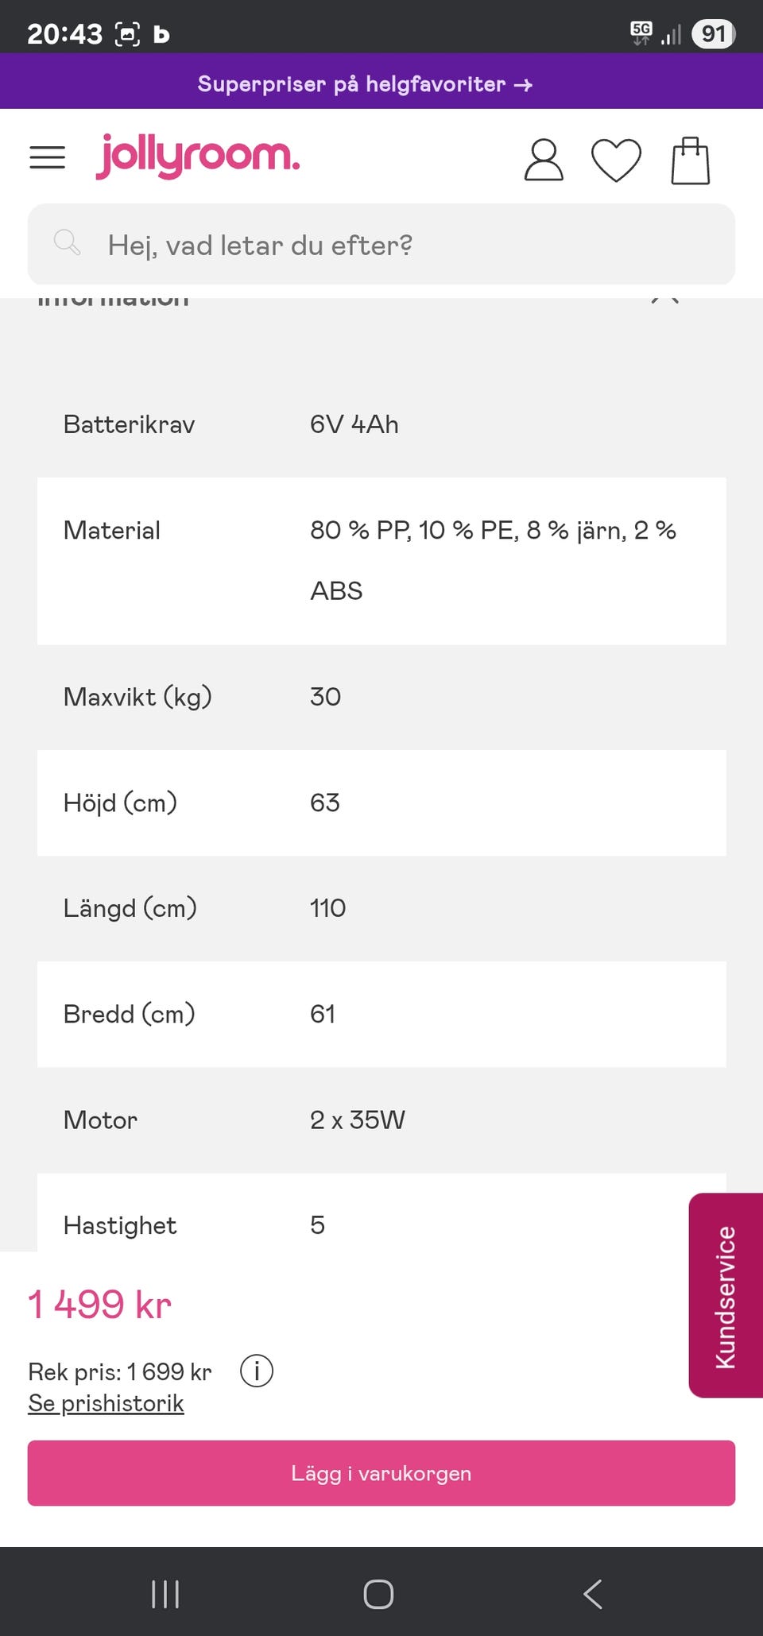Open the 'Se prishistorik' link
The image size is (763, 1636).
tap(106, 1403)
